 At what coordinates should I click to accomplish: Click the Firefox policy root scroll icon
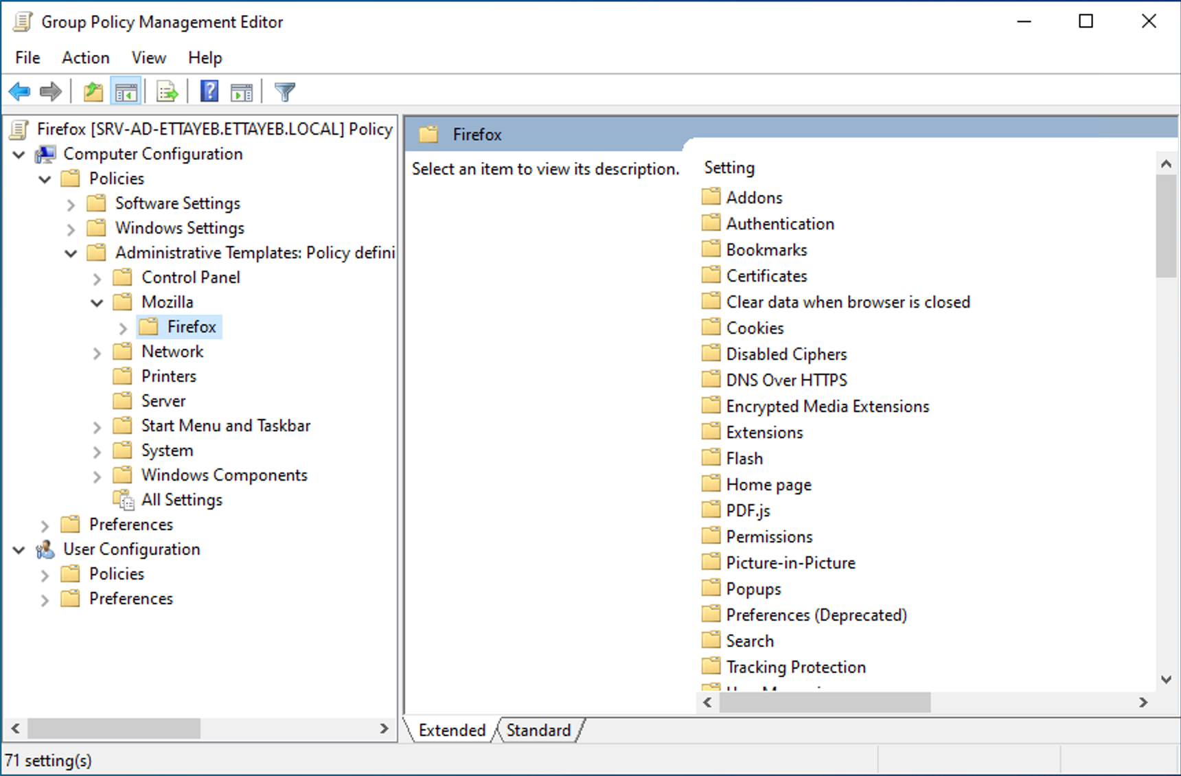click(19, 129)
